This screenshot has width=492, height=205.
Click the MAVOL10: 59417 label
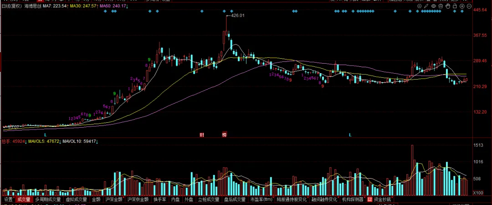pyautogui.click(x=80, y=141)
